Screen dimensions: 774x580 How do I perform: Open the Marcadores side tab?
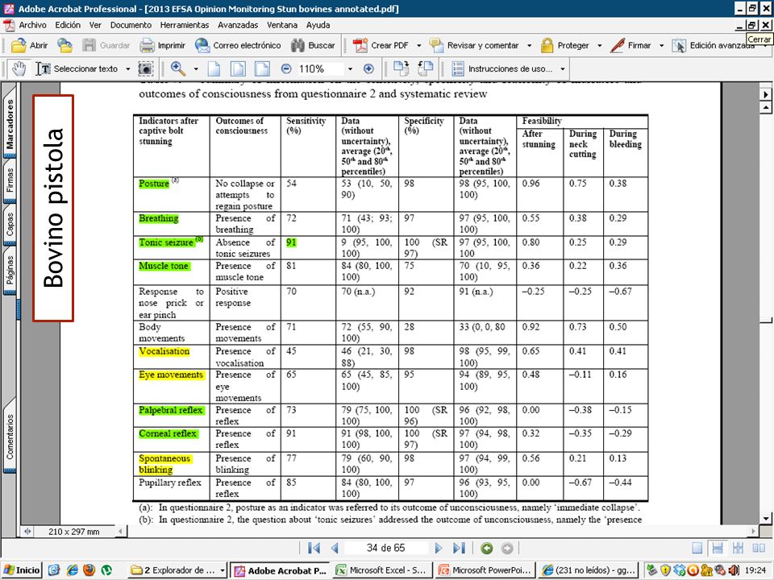(x=10, y=124)
